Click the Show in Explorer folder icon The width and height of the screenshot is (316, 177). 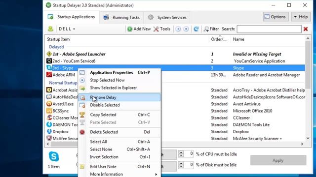point(82,88)
